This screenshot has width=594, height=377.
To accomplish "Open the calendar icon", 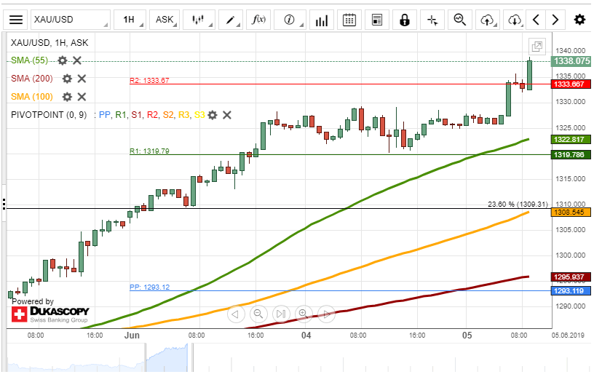I will tap(349, 20).
